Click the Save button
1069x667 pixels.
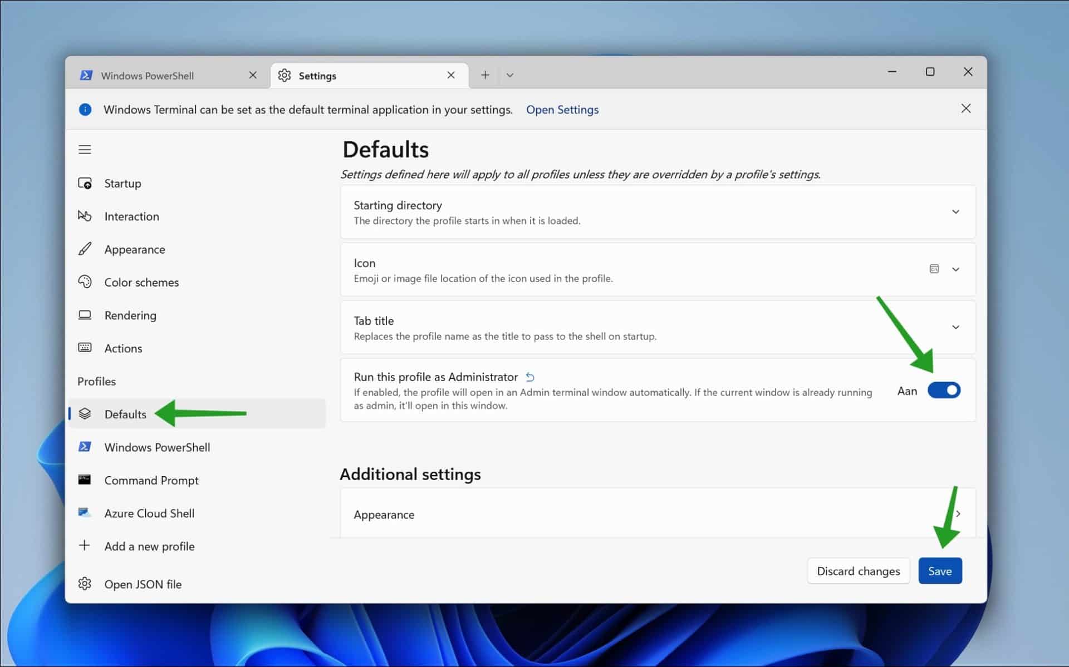(940, 571)
